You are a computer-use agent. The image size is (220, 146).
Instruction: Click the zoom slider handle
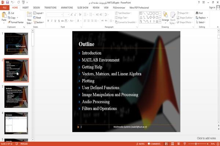click(196, 144)
